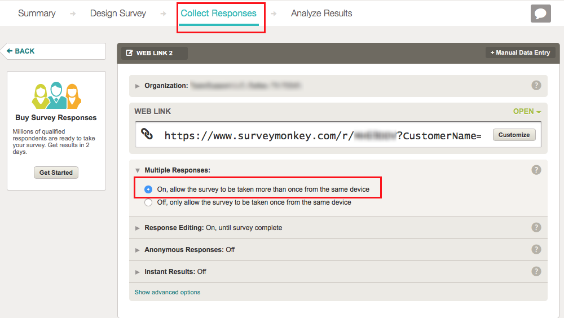Switch to the Analyze Results tab
This screenshot has width=564, height=318.
click(x=321, y=14)
